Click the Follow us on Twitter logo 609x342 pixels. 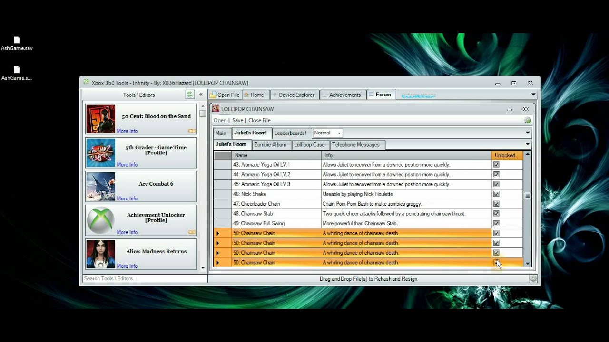(418, 95)
